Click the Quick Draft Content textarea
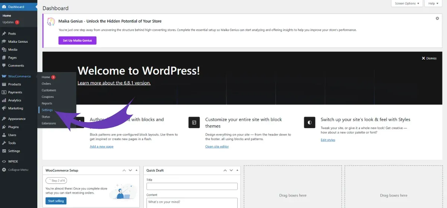Viewport: 447px width, 208px height. click(192, 203)
